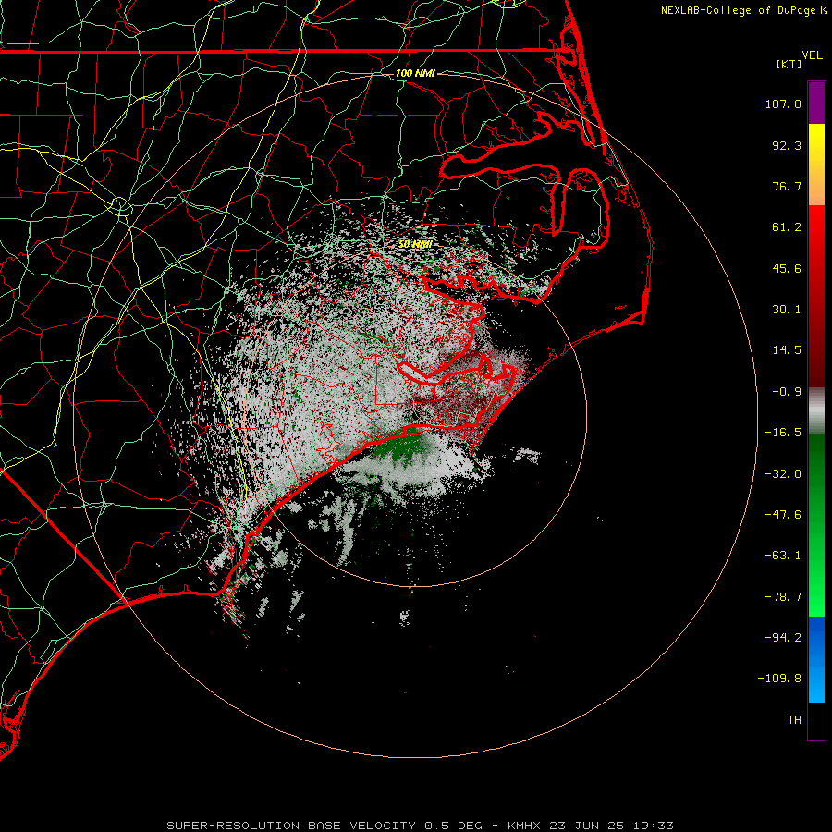Click the 107.8 legend value
The width and height of the screenshot is (832, 832).
click(x=783, y=104)
